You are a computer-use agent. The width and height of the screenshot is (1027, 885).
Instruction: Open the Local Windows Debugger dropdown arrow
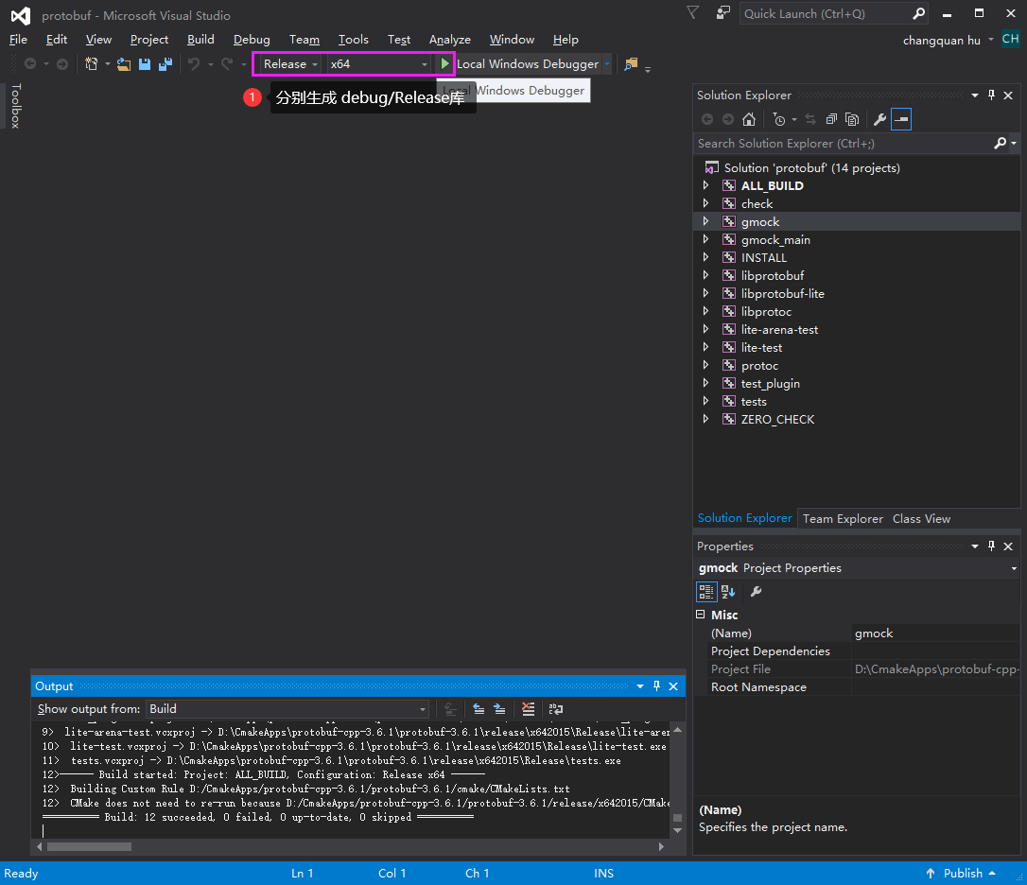coord(607,63)
